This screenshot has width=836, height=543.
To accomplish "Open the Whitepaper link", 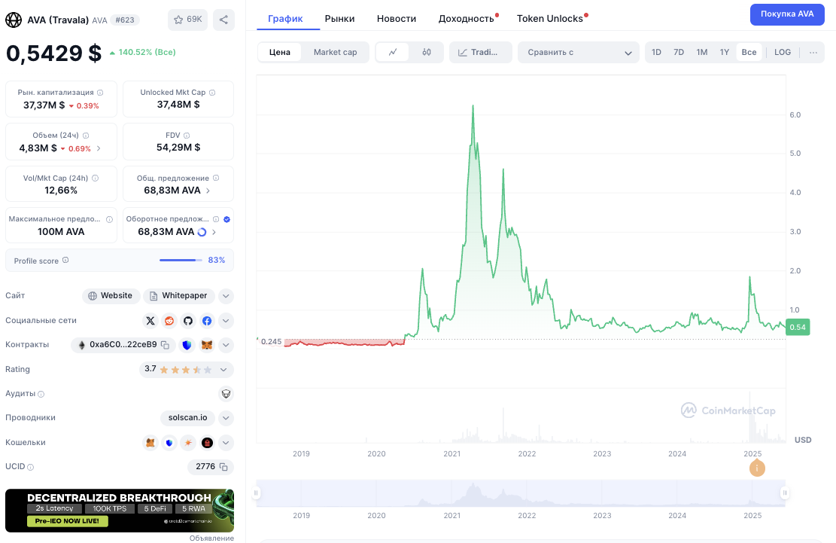I will coord(179,296).
